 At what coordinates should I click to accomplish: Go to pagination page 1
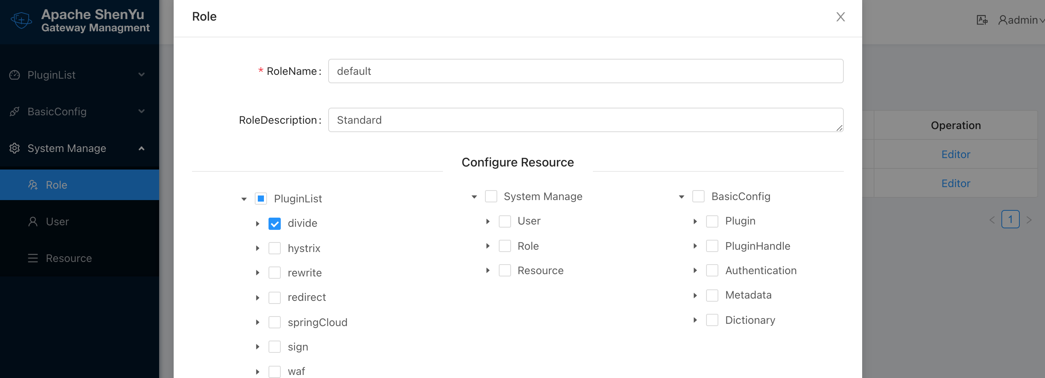point(1010,219)
